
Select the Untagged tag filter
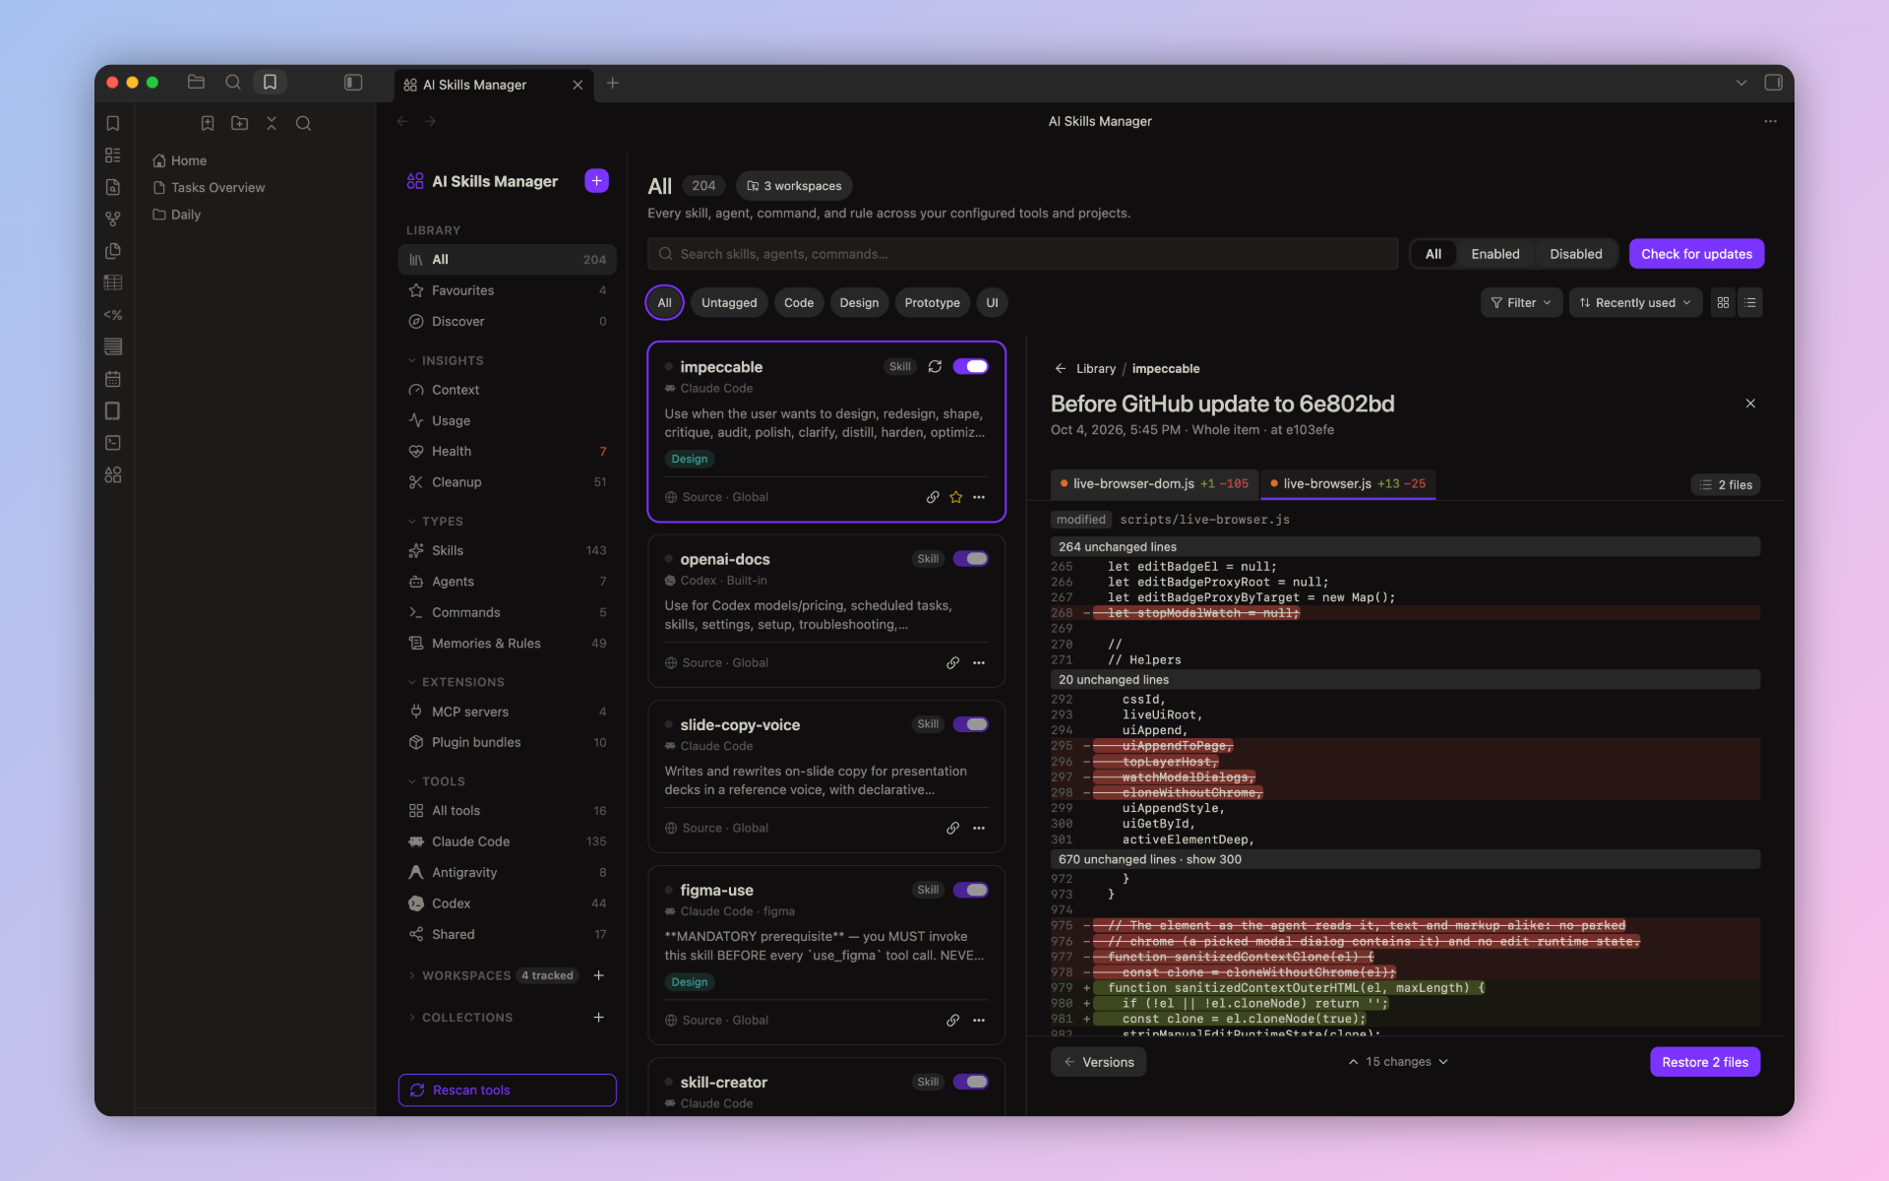pos(729,303)
